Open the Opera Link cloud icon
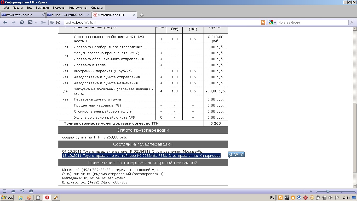The height and width of the screenshot is (201, 357). point(13,191)
